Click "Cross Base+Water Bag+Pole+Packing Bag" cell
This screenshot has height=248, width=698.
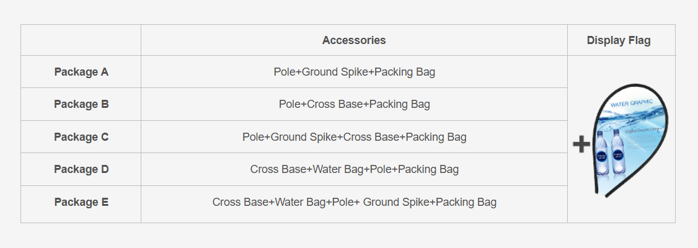pos(354,169)
